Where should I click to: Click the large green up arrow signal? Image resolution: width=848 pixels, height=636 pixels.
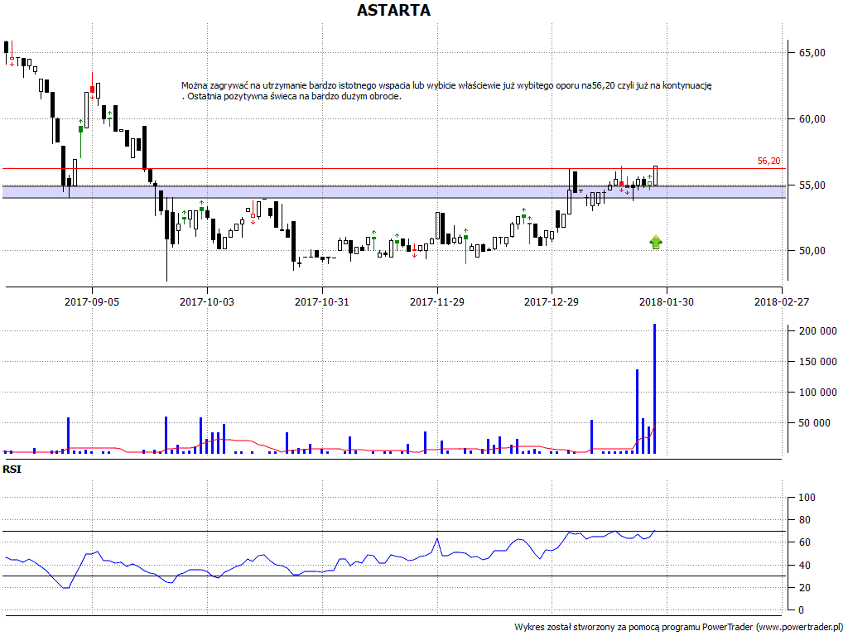[656, 243]
